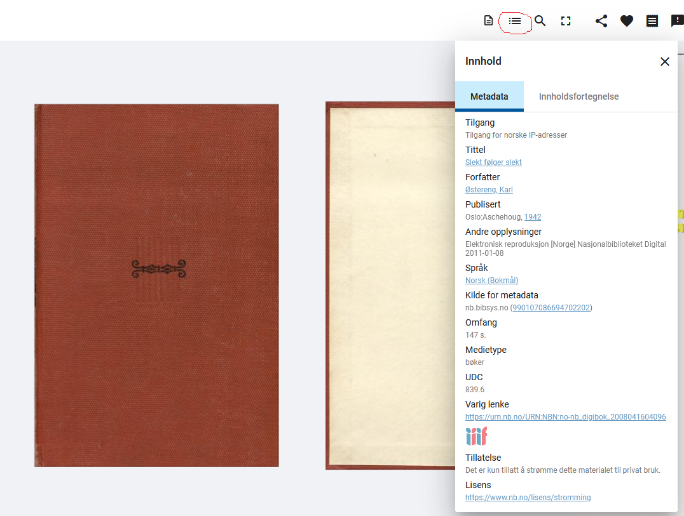Image resolution: width=684 pixels, height=516 pixels.
Task: Click the bibsys ID 990107086694702202 link
Action: tap(551, 308)
